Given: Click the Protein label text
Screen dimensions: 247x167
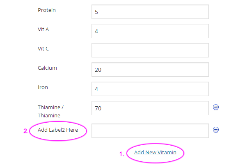Looking at the screenshot, I should (47, 10).
